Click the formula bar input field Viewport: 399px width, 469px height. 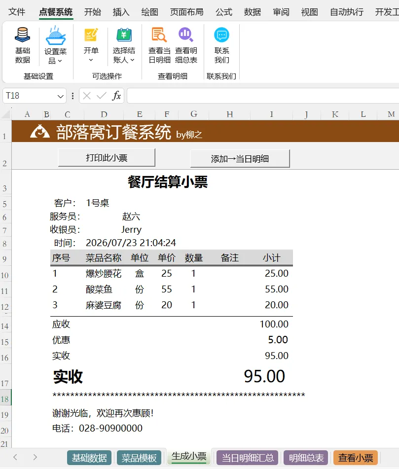click(263, 96)
